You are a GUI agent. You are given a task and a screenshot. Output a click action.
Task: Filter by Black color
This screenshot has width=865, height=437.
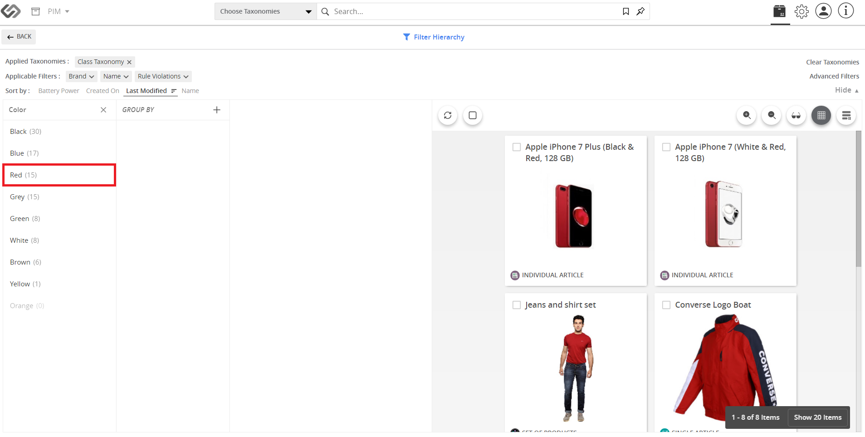[59, 132]
